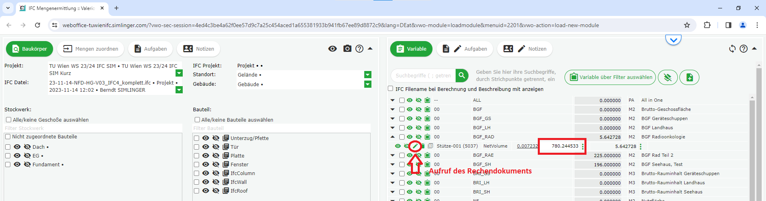Image resolution: width=766 pixels, height=201 pixels.
Task: Show the Dach storey with eye icon
Action: pos(17,147)
